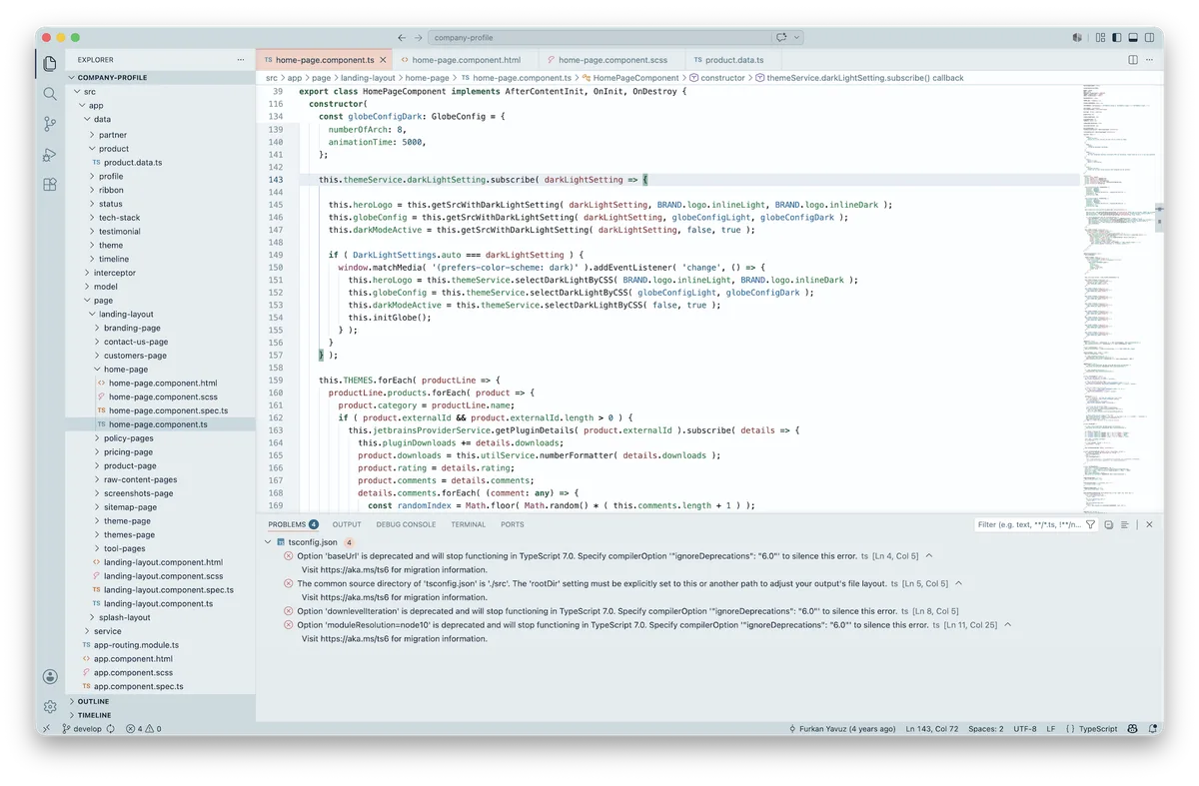Collapse the 'baseUrl' deprecated error details
The height and width of the screenshot is (786, 1199).
[929, 555]
